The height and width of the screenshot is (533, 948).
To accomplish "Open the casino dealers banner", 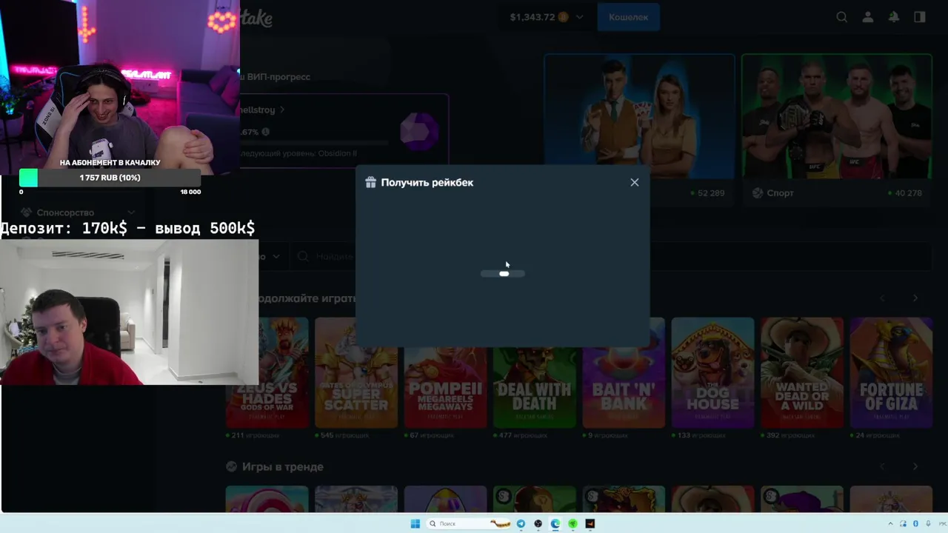I will point(639,116).
